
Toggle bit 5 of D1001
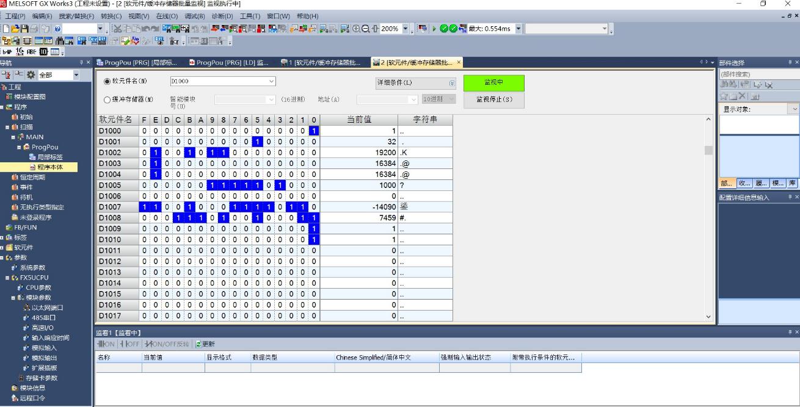258,142
